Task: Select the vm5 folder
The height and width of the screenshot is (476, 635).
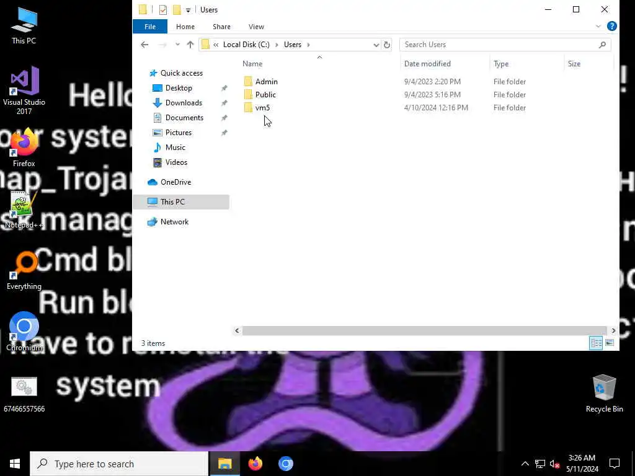Action: pos(262,108)
